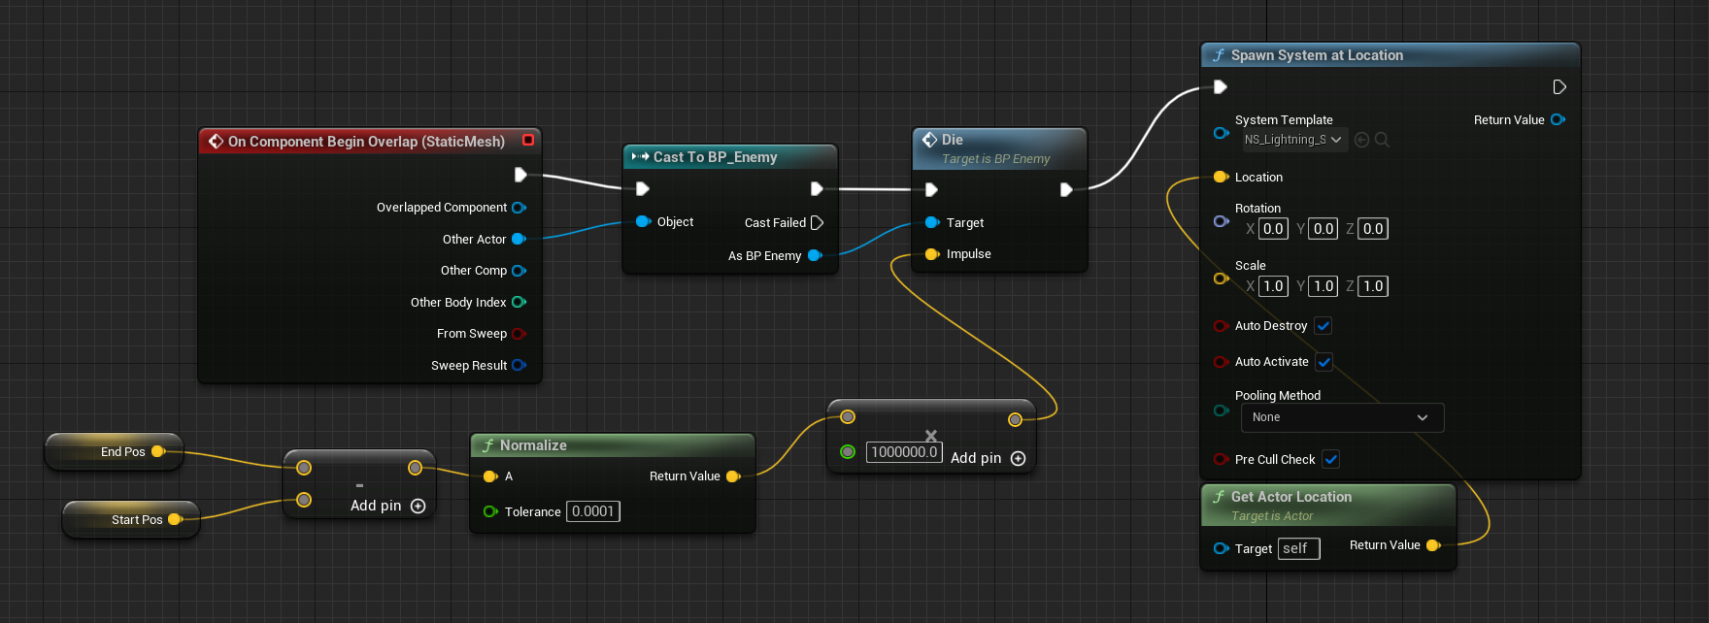Click the Use Selected Asset arrow icon beside System Template
This screenshot has width=1709, height=623.
click(x=1361, y=140)
